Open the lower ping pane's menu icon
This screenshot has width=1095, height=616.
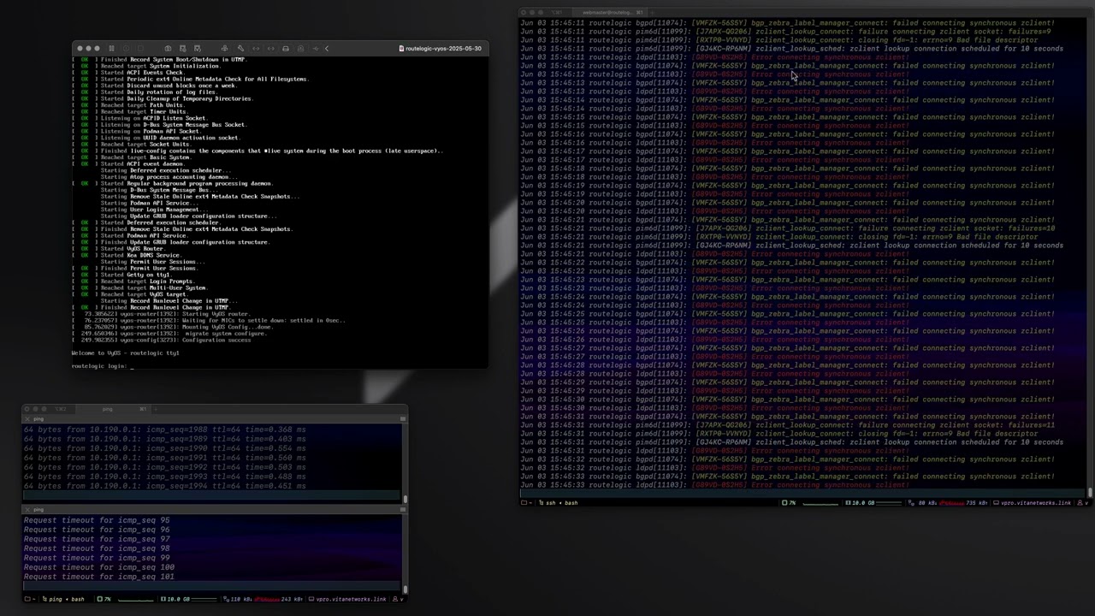(x=403, y=510)
